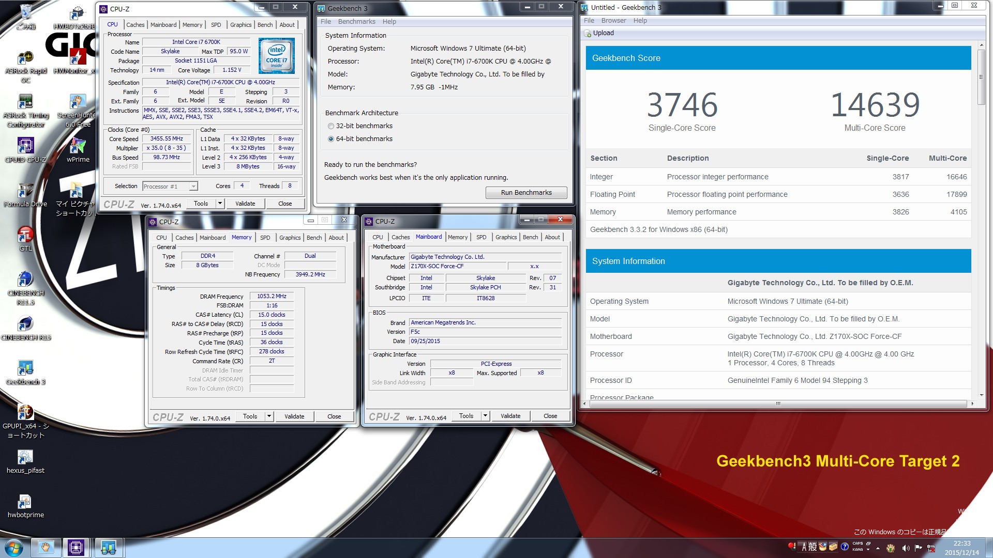The width and height of the screenshot is (993, 558).
Task: Open the ASRock Rapid OC desktop icon
Action: point(25,67)
